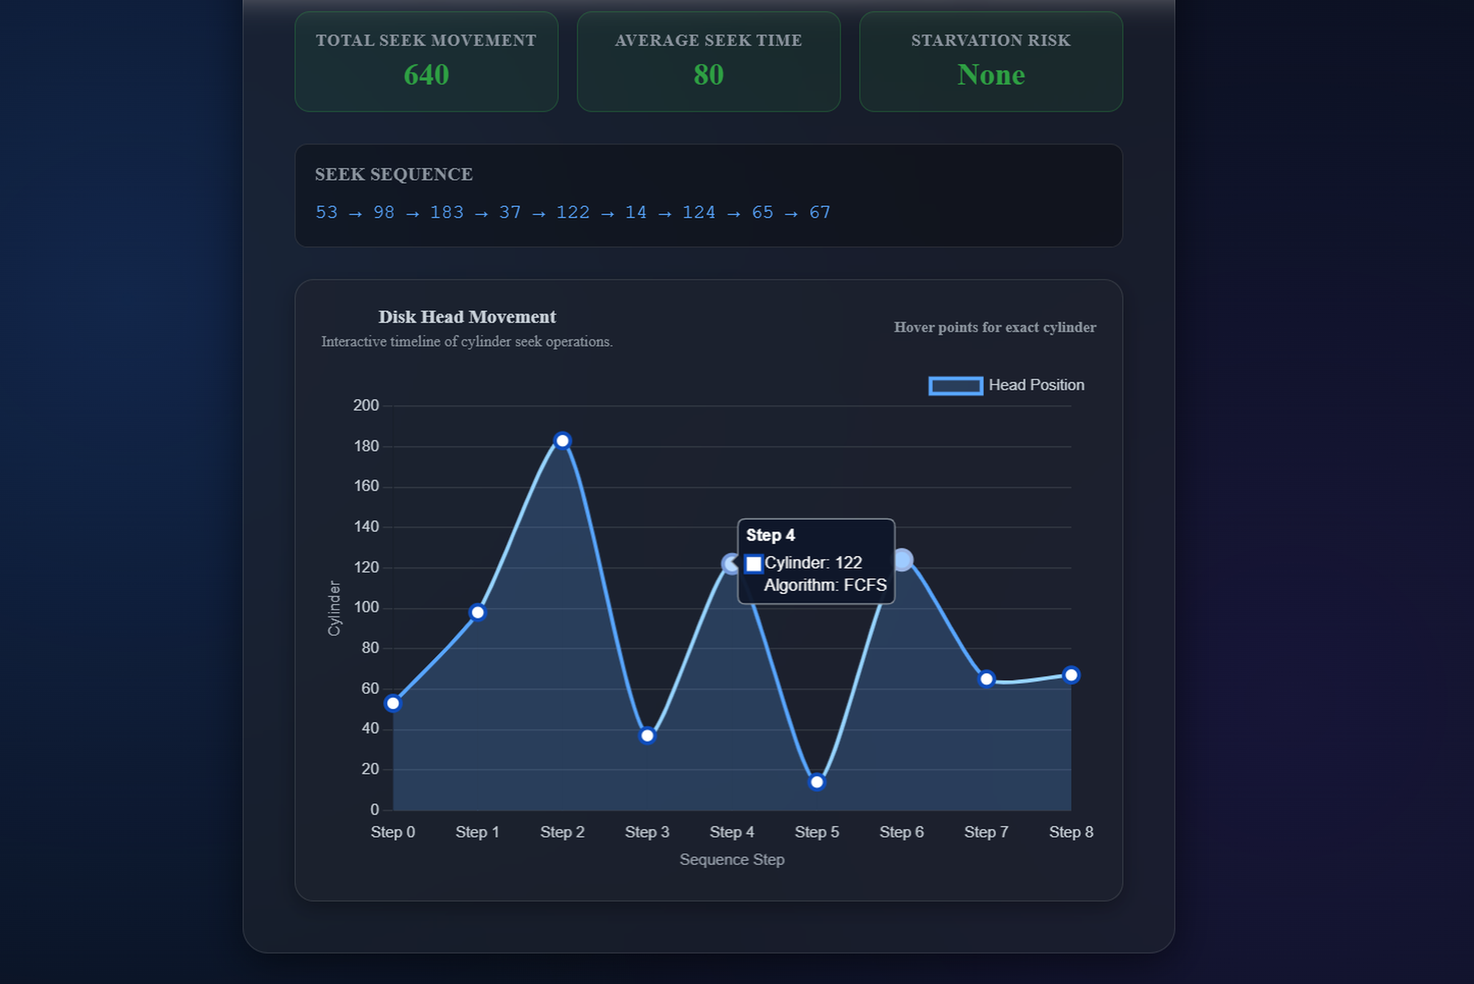The width and height of the screenshot is (1474, 984).
Task: Click the Disk Head Movement title
Action: pyautogui.click(x=467, y=317)
